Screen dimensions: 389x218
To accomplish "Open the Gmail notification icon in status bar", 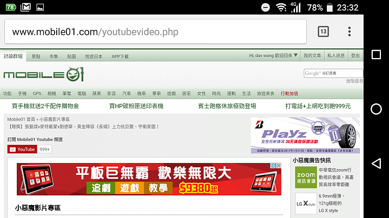I will tap(25, 7).
